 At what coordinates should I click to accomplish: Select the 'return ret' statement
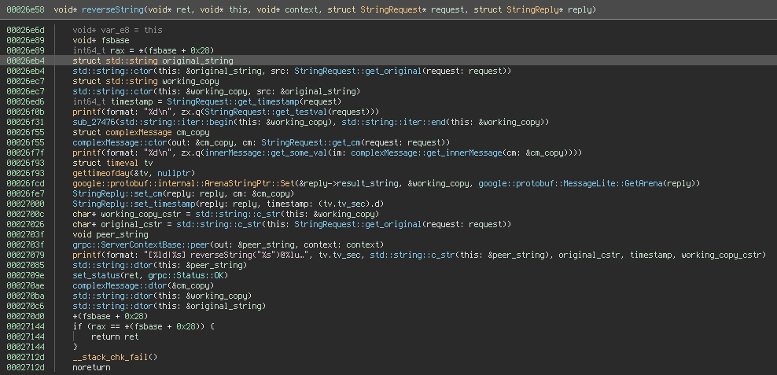coord(115,336)
